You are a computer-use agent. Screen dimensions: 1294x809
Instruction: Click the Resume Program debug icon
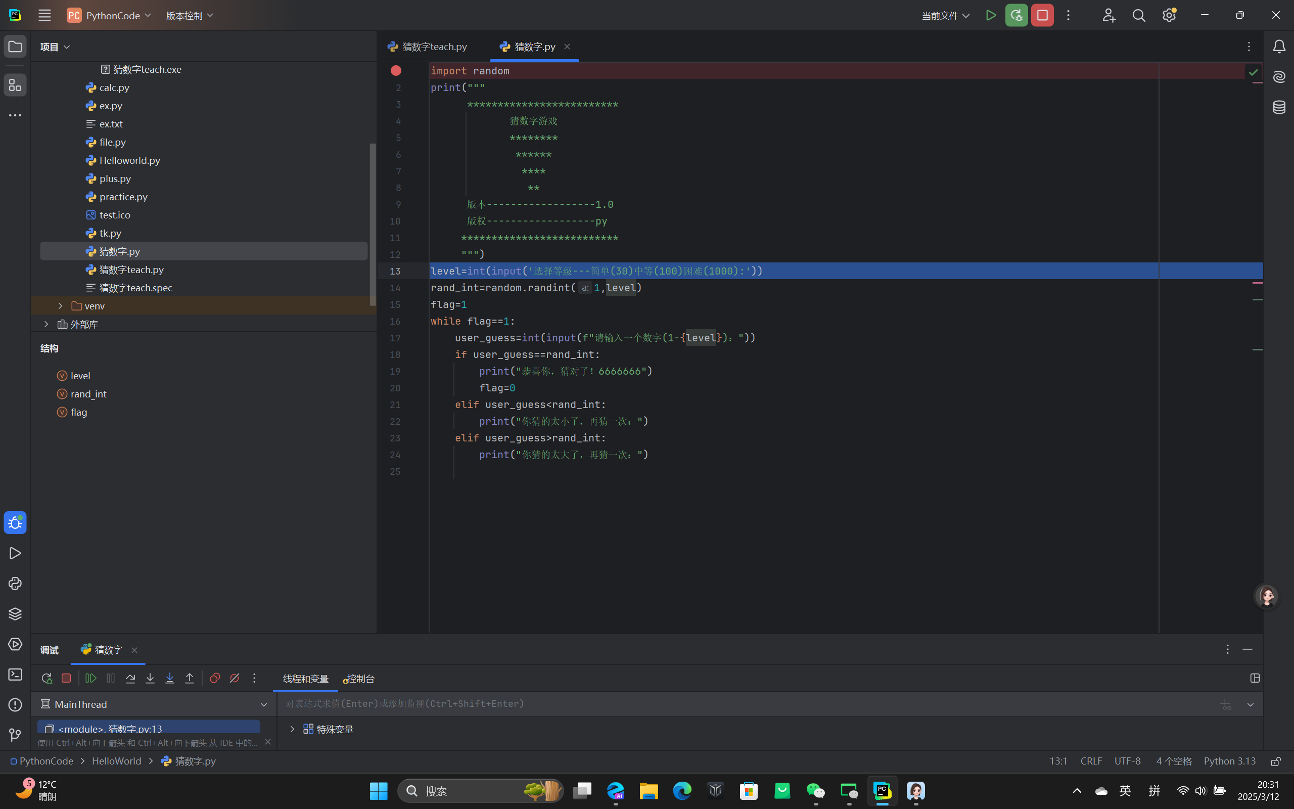91,678
